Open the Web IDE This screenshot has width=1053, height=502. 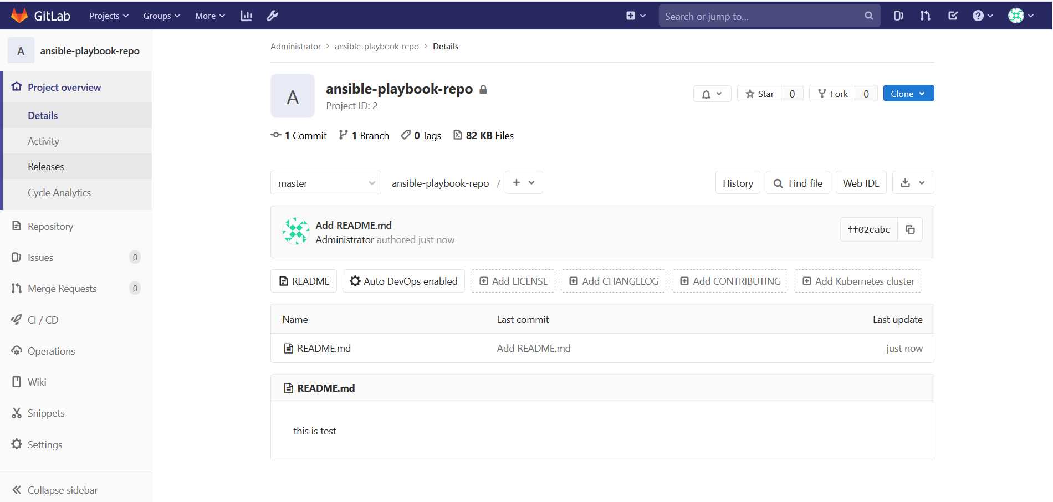(x=861, y=183)
